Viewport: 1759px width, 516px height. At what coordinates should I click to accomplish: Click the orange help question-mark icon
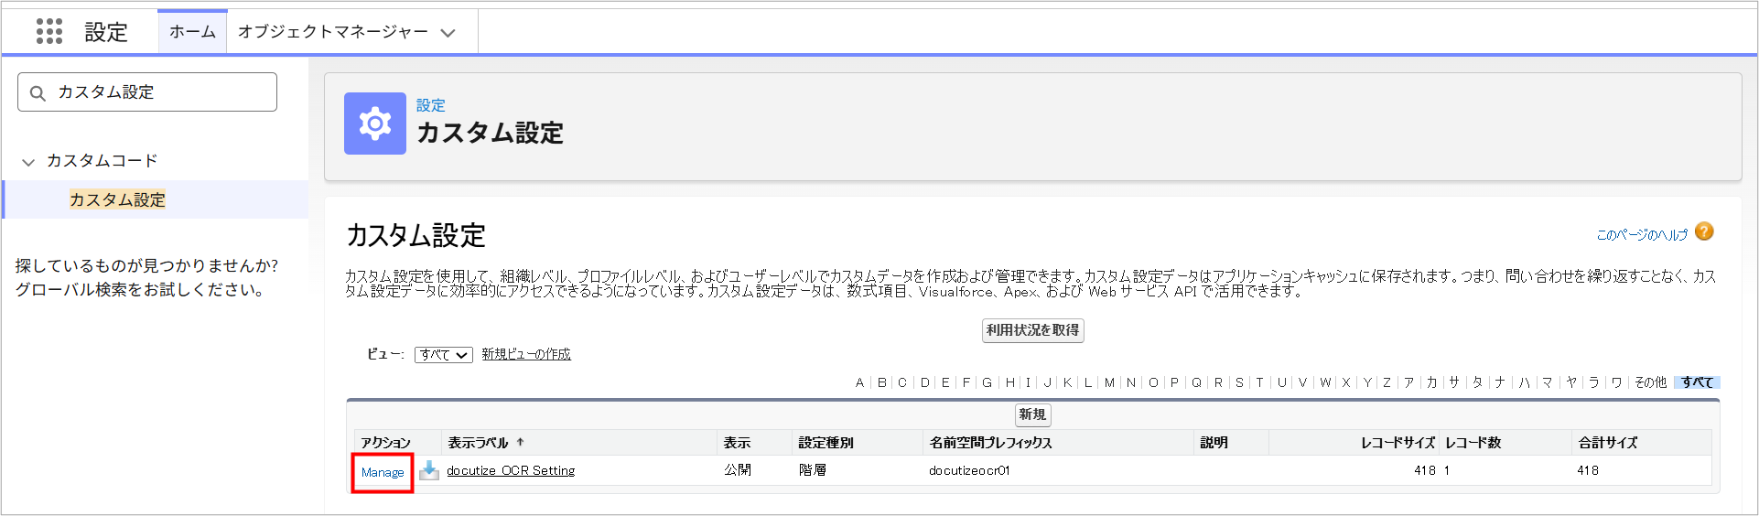coord(1704,231)
